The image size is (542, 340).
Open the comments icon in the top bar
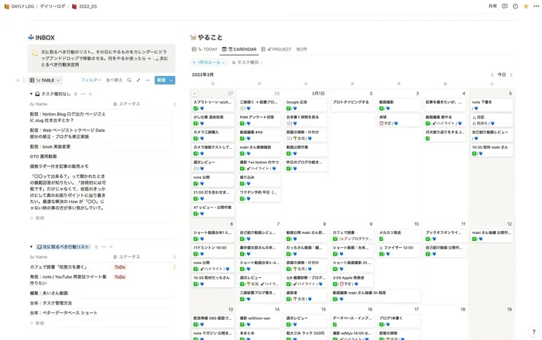(505, 6)
